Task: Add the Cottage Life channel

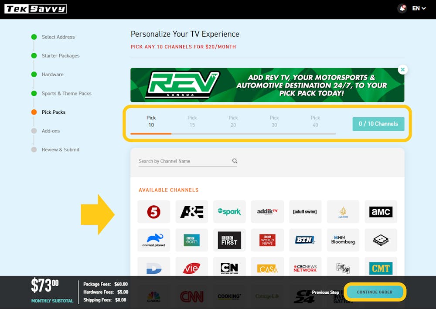Action: pos(267,296)
